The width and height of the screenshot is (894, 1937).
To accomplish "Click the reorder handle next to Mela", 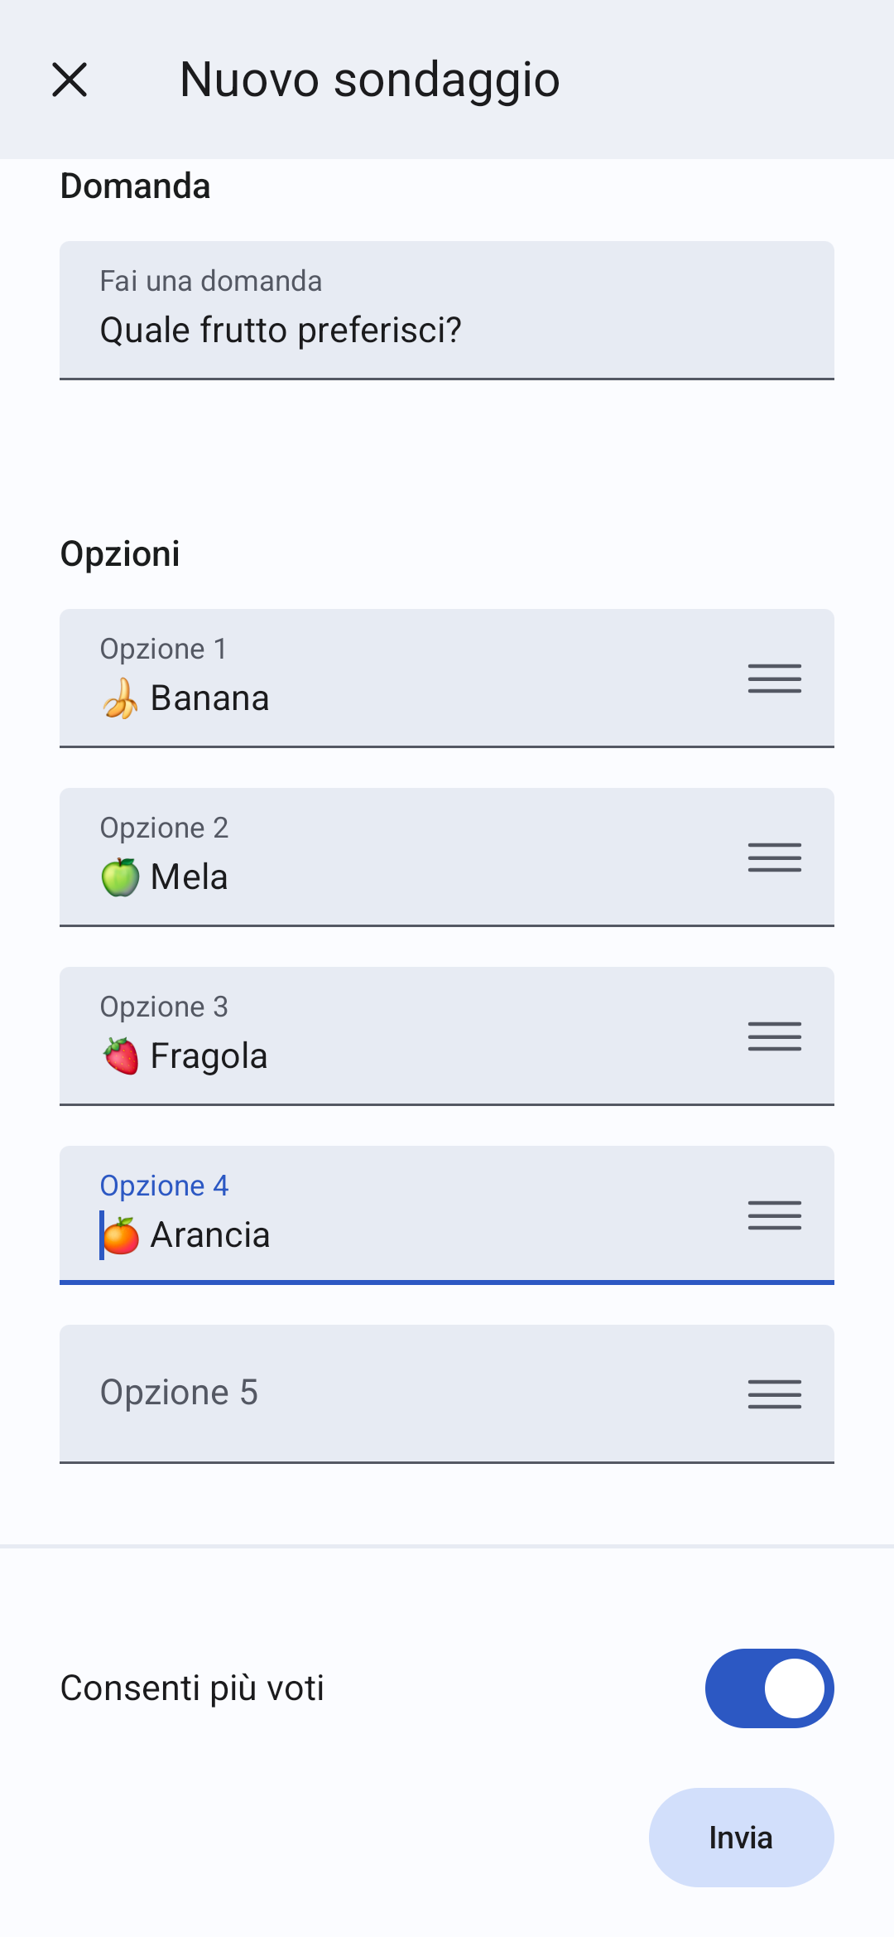I will pos(774,857).
